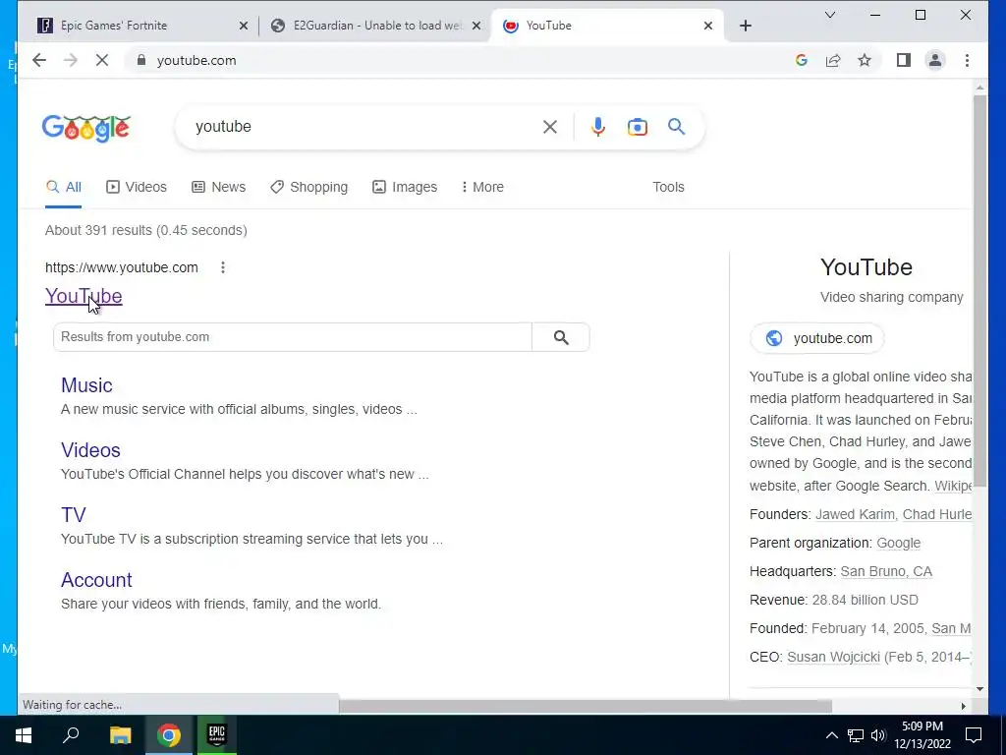The height and width of the screenshot is (755, 1006).
Task: Click the Google holiday logo
Action: (86, 128)
